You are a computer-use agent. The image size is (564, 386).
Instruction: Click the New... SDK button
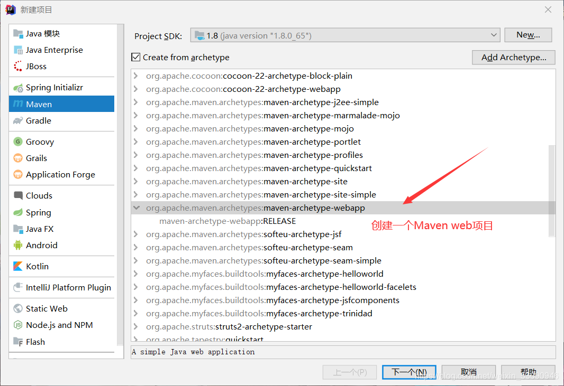pyautogui.click(x=528, y=35)
